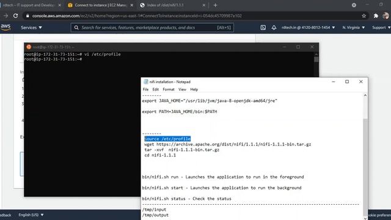Screen dimensions: 391x220
Task: Click the Chrome media control circle icon
Action: pyautogui.click(x=354, y=5)
